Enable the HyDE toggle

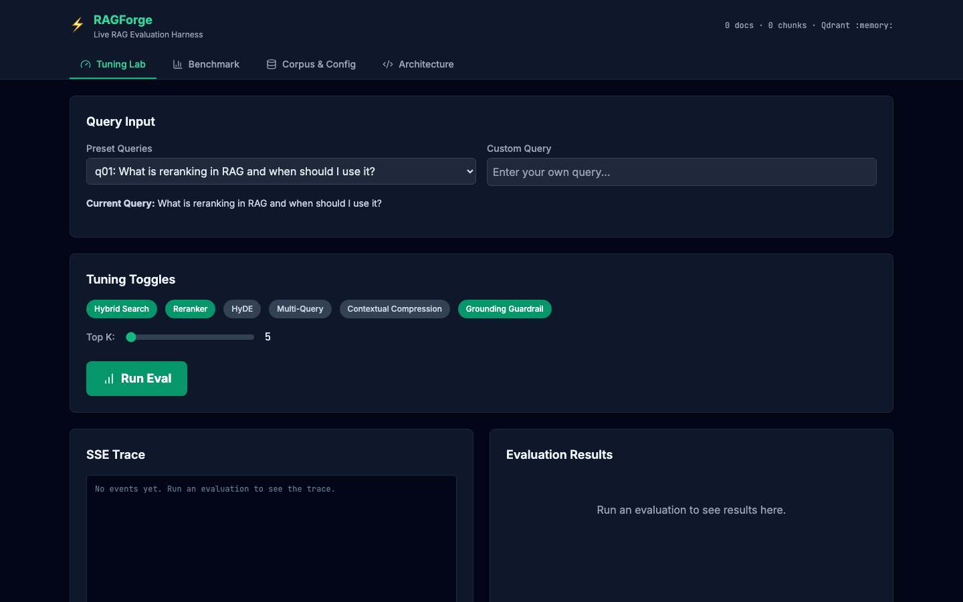coord(242,309)
